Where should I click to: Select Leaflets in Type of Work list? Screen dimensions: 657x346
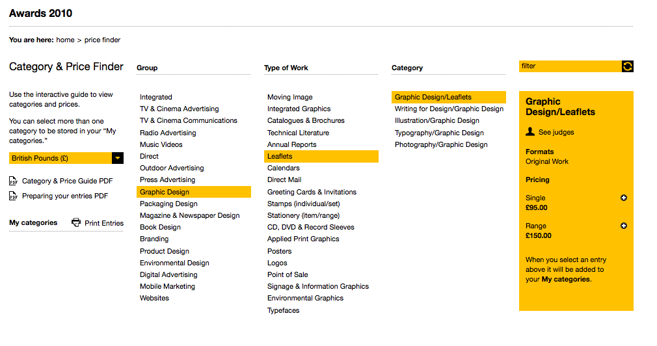[x=280, y=156]
